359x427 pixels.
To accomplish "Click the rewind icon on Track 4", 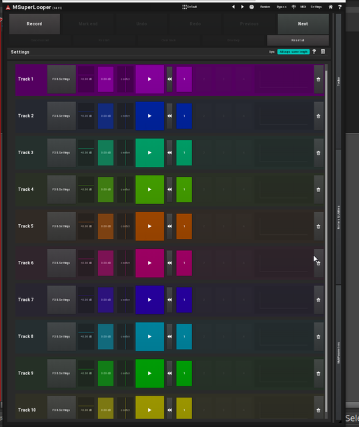I will [169, 189].
